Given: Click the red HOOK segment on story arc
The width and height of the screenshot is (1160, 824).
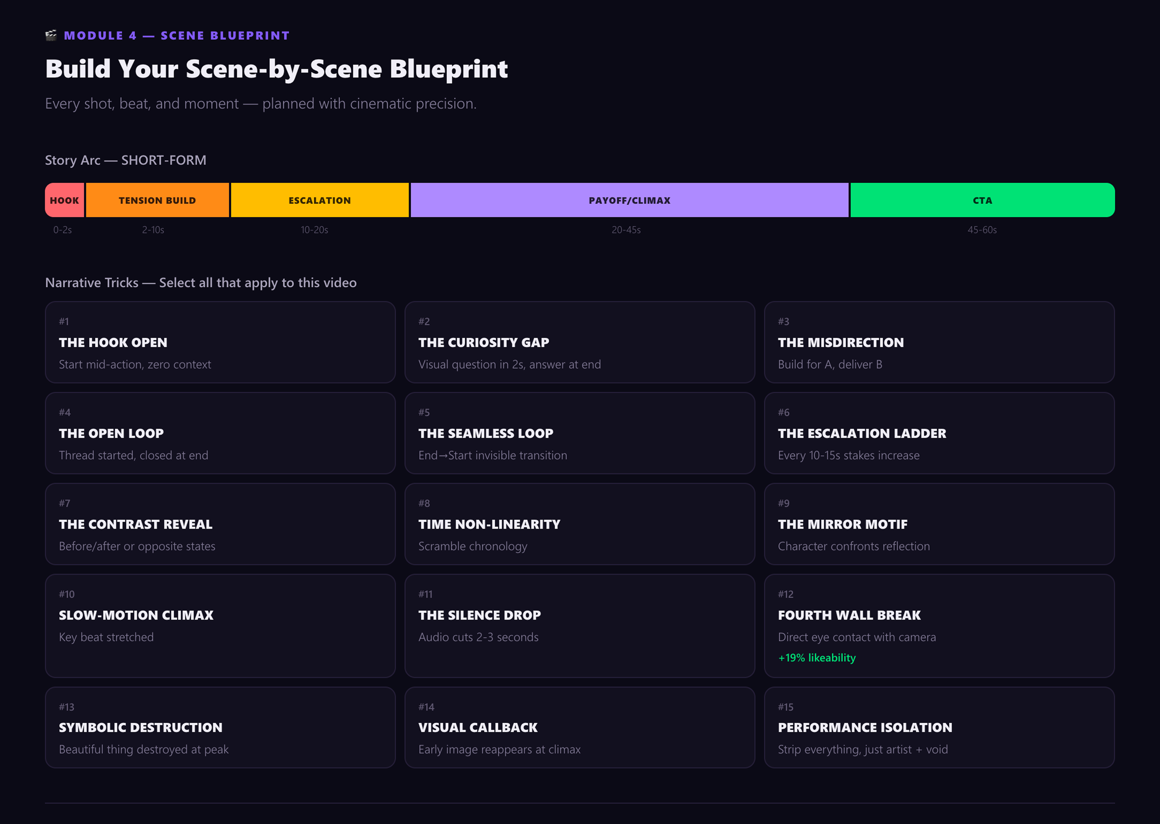Looking at the screenshot, I should 64,200.
